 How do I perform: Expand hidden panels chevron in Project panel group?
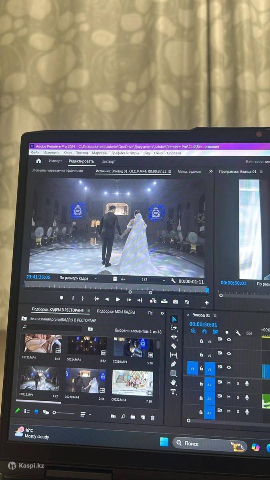point(162,313)
